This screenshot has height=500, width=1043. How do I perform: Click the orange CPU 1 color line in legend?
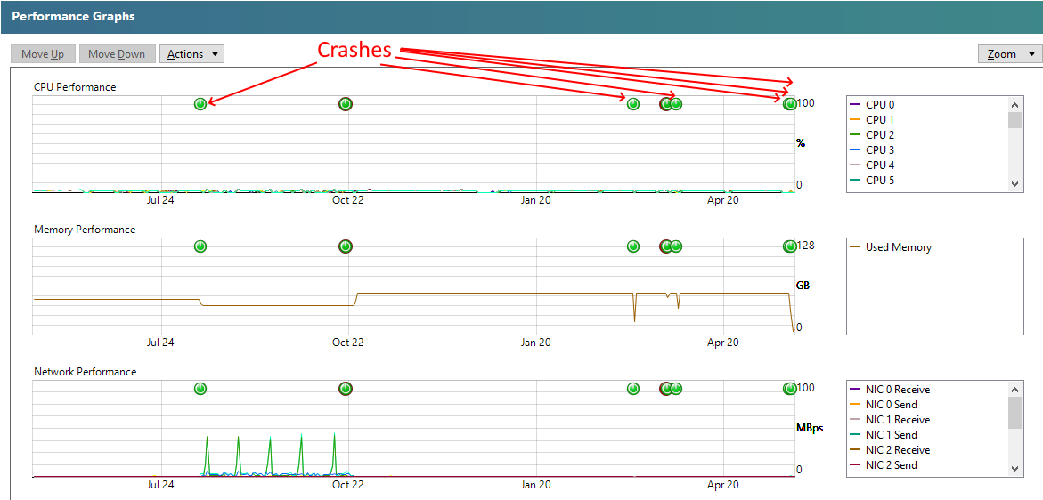[x=855, y=119]
